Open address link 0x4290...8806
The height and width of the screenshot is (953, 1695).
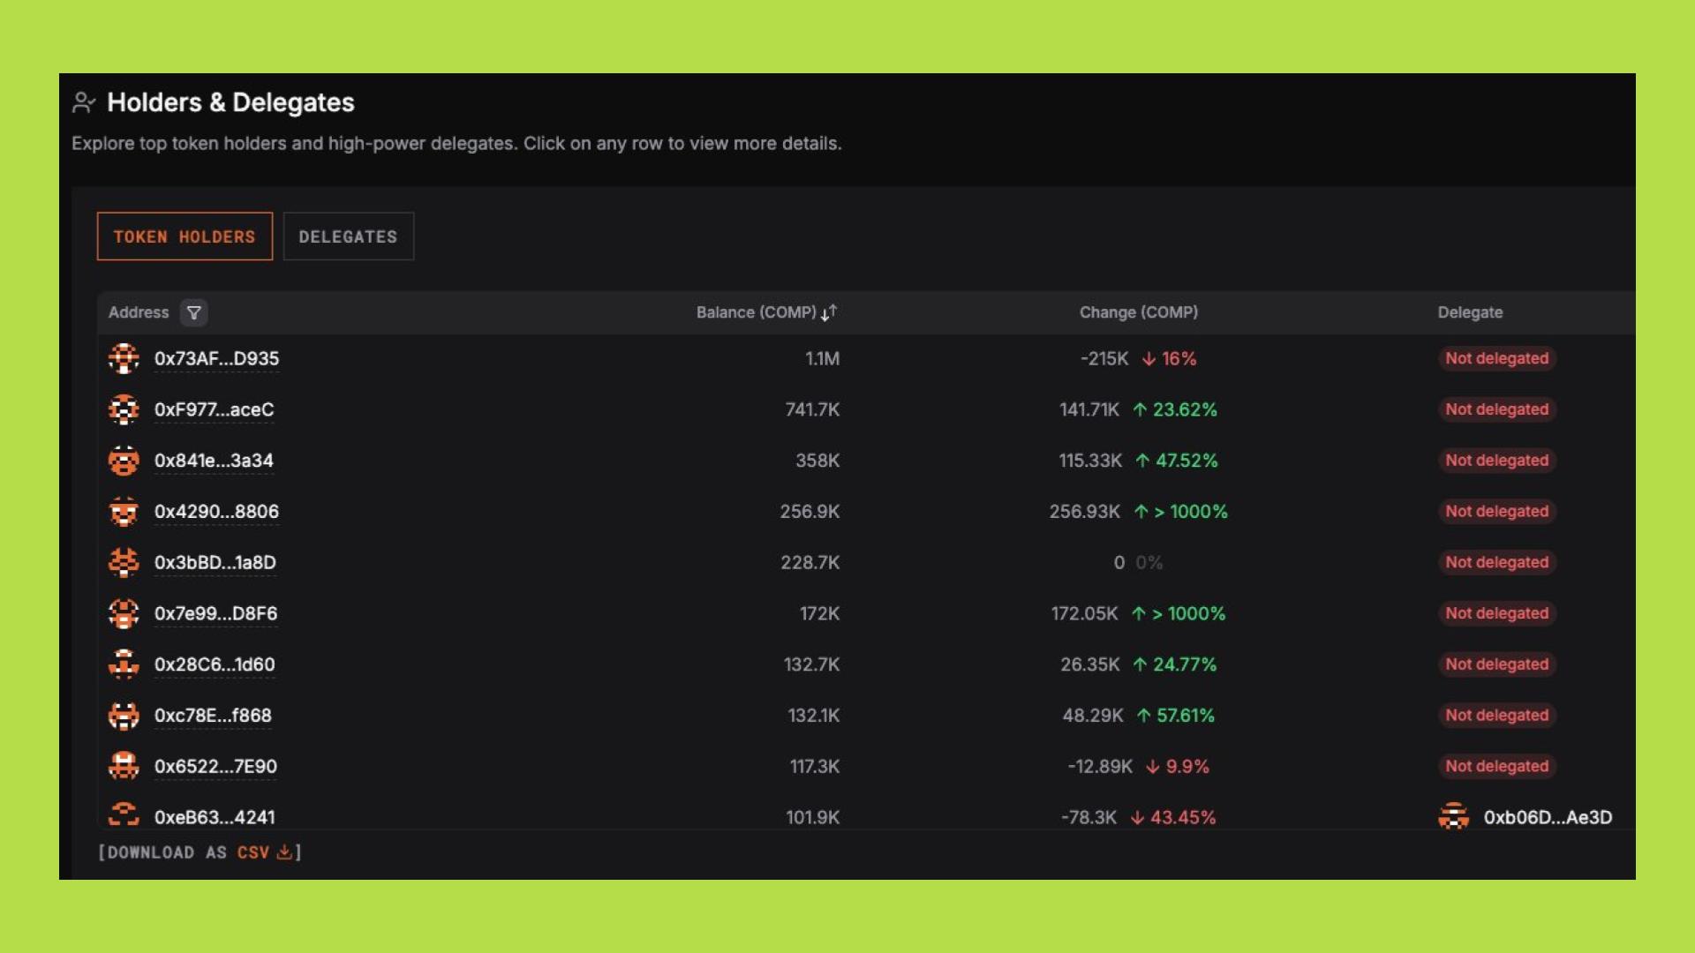(216, 512)
